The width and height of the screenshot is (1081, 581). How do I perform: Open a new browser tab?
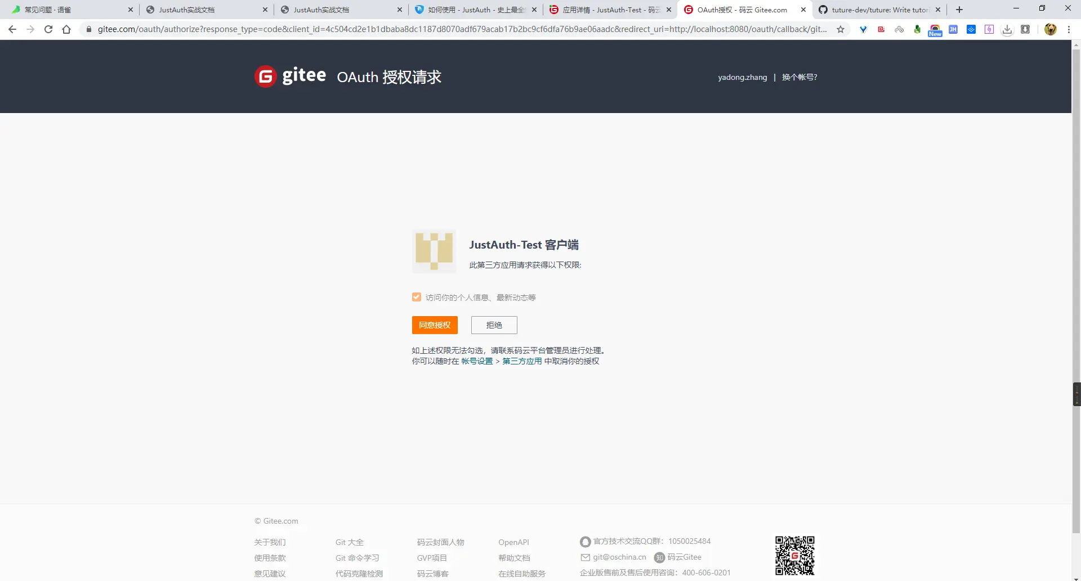(x=959, y=10)
